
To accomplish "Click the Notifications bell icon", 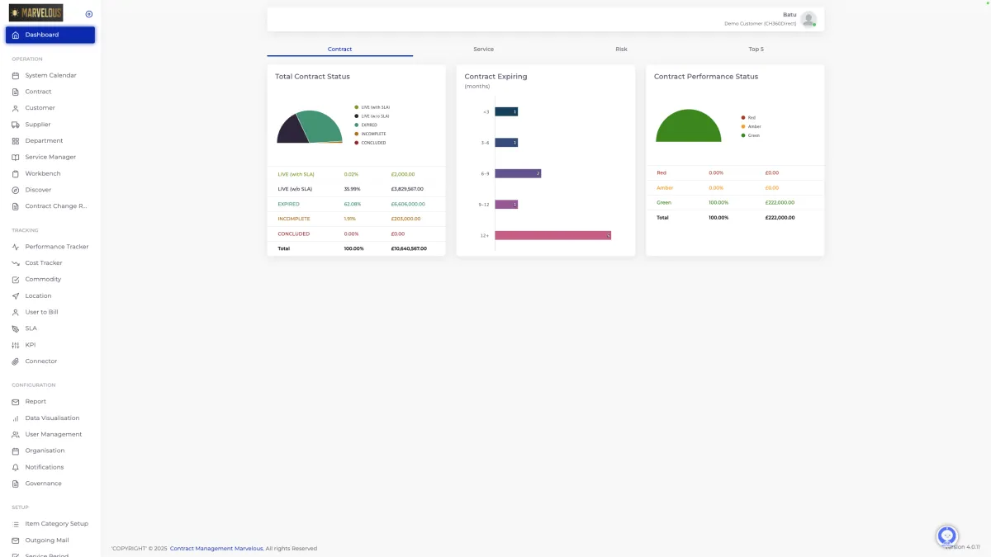I will click(16, 467).
